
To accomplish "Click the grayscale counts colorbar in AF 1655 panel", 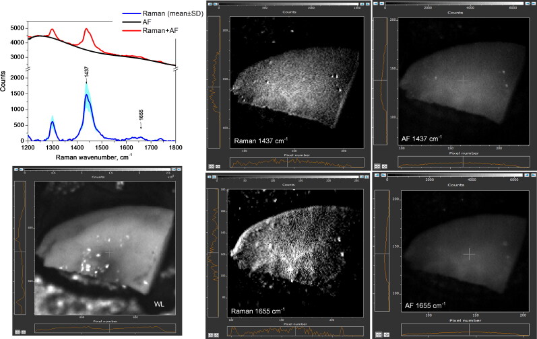I will (455, 176).
